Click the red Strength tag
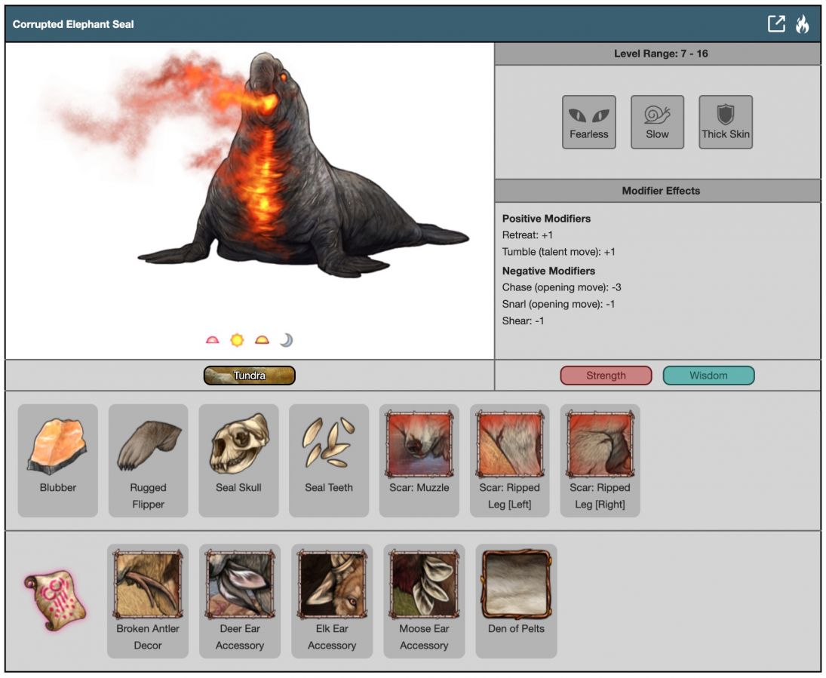The image size is (826, 678). point(606,376)
